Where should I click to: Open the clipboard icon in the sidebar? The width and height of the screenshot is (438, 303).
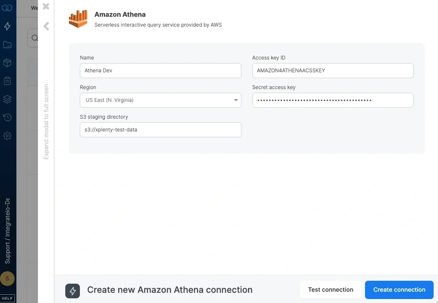(7, 81)
